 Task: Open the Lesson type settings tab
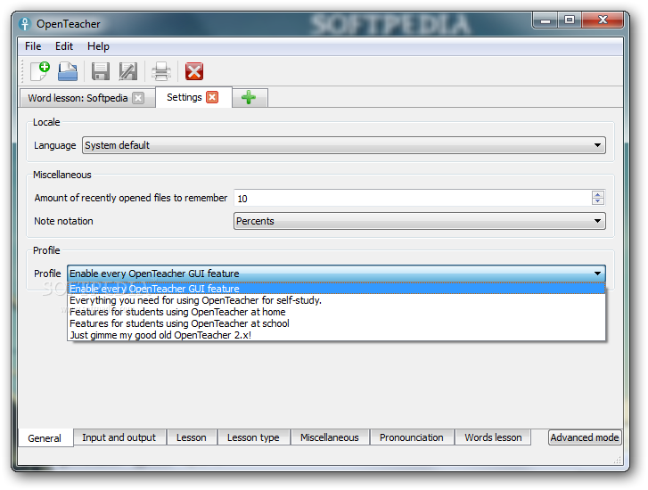click(x=253, y=437)
